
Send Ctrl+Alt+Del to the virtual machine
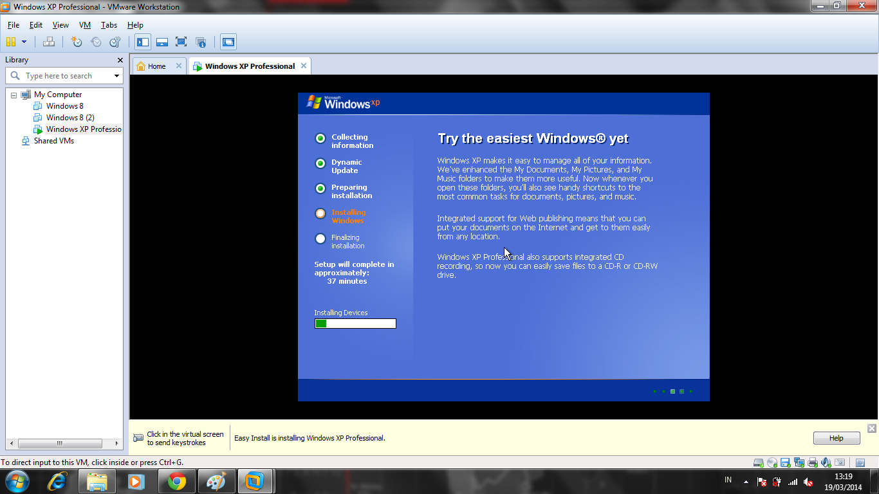coord(48,42)
